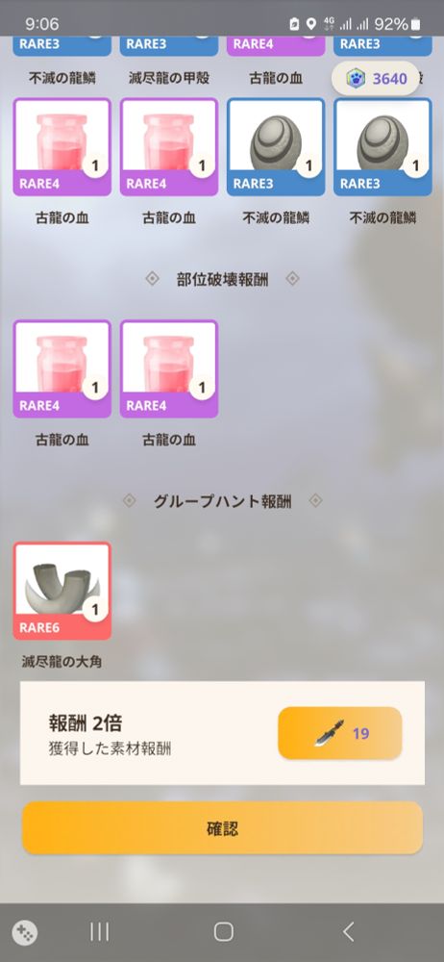Select the RARE6 滅尽龍の大角 horn item
The width and height of the screenshot is (444, 962).
click(62, 591)
